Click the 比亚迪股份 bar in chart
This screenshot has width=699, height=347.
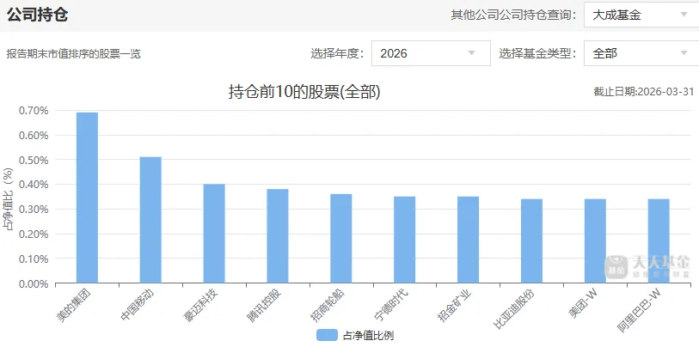click(x=532, y=241)
